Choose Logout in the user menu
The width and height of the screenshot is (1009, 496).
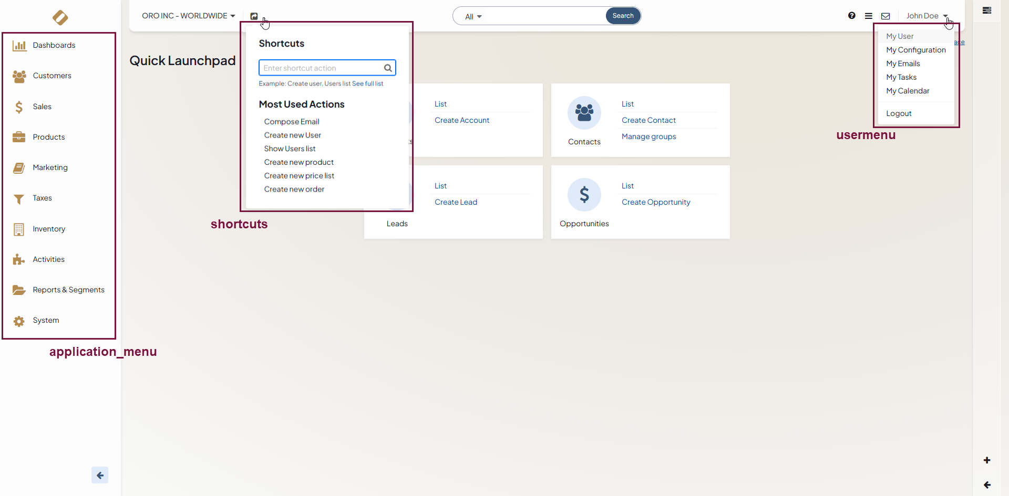point(899,113)
